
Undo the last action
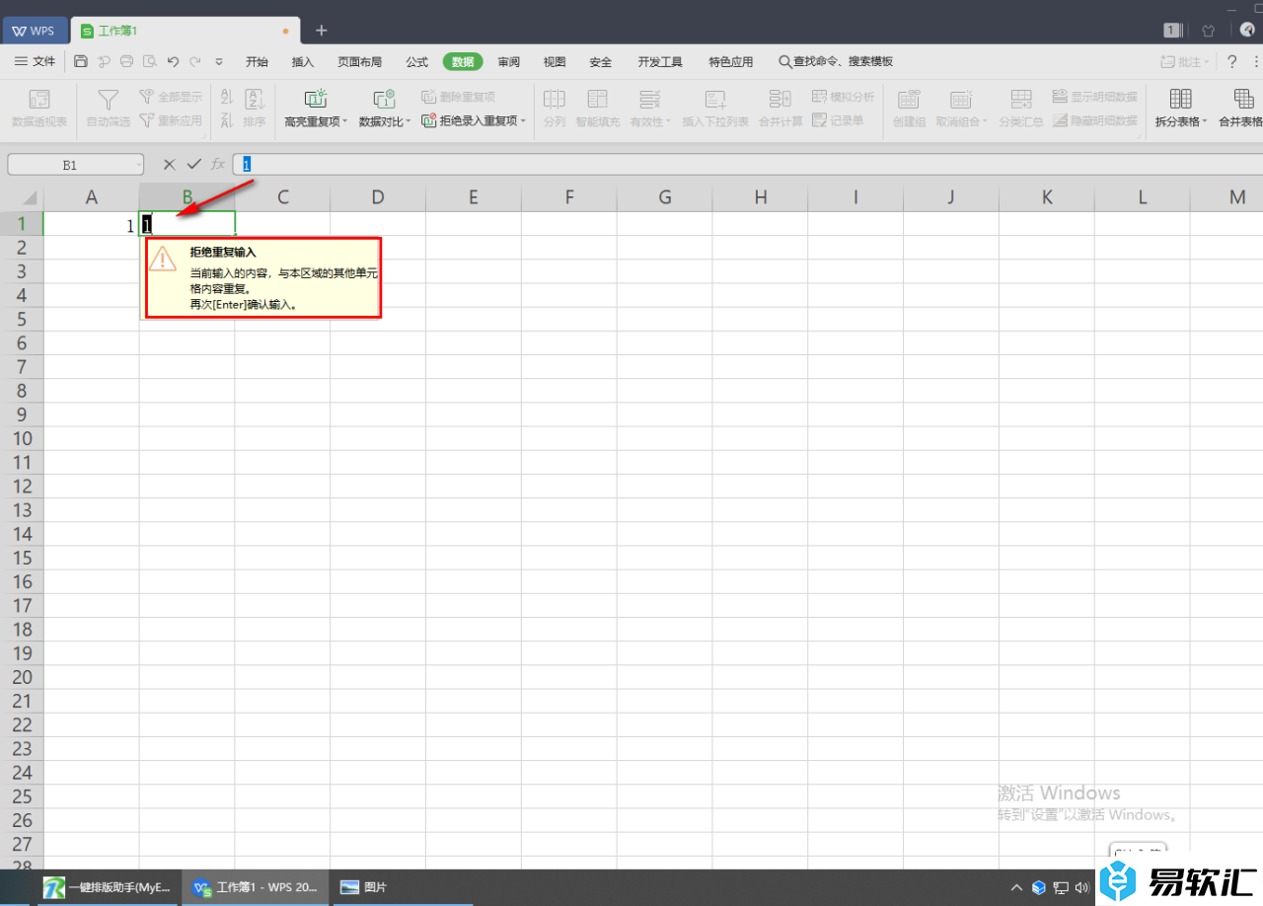click(173, 61)
